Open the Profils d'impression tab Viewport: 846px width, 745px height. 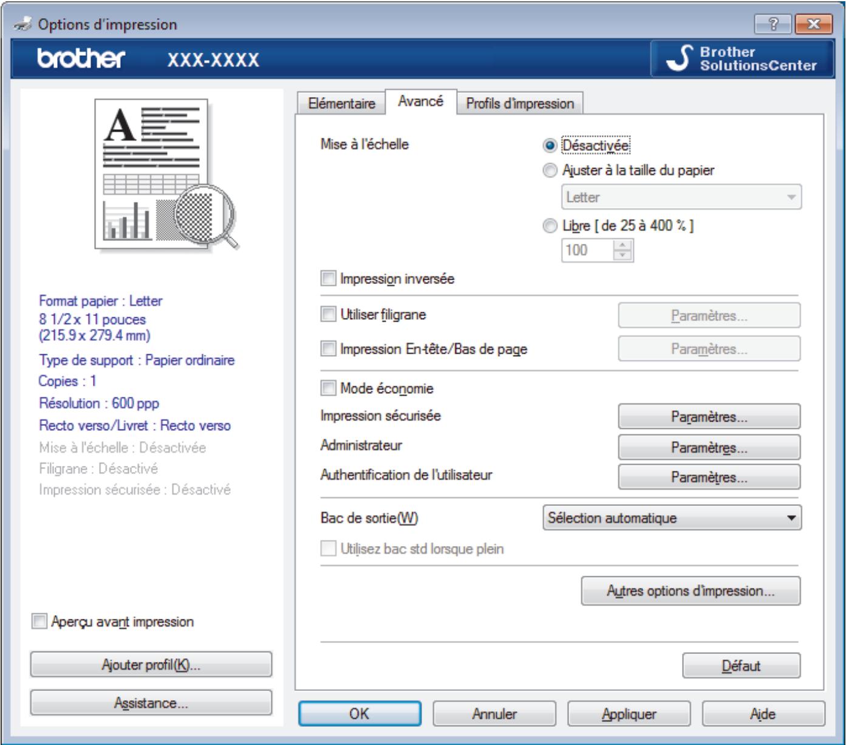[x=520, y=104]
